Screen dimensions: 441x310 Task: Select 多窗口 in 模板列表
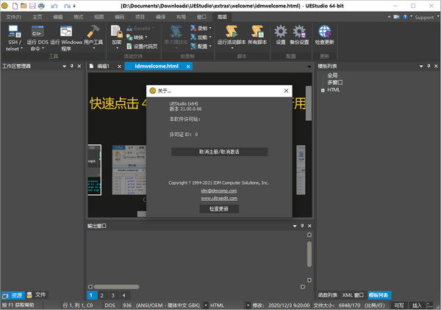(x=334, y=83)
